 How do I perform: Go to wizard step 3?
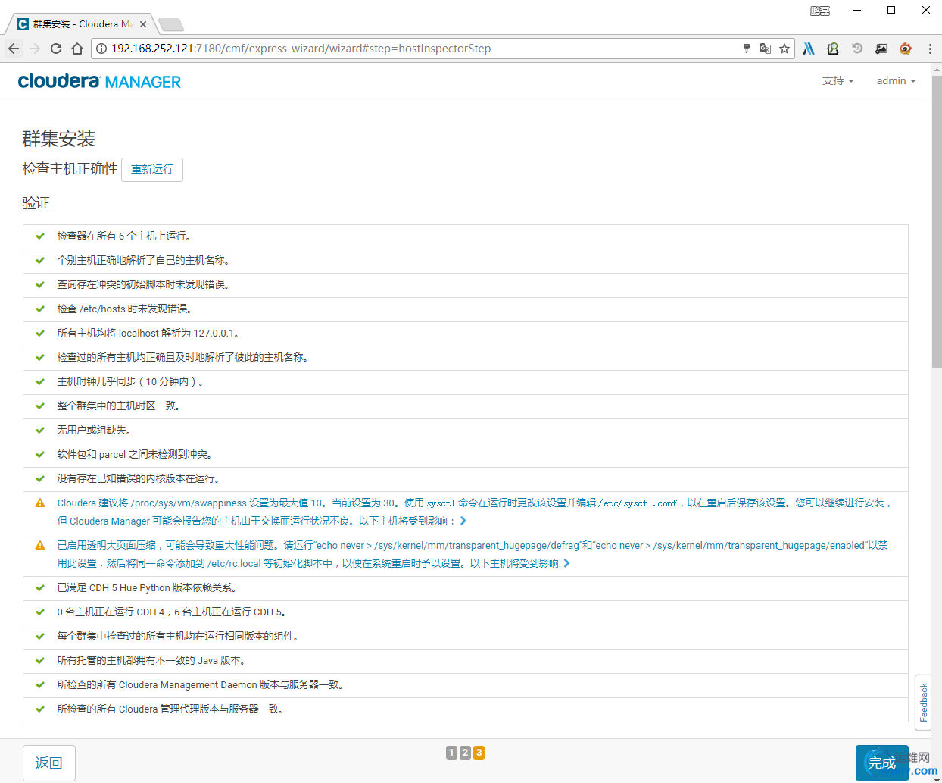click(x=479, y=753)
